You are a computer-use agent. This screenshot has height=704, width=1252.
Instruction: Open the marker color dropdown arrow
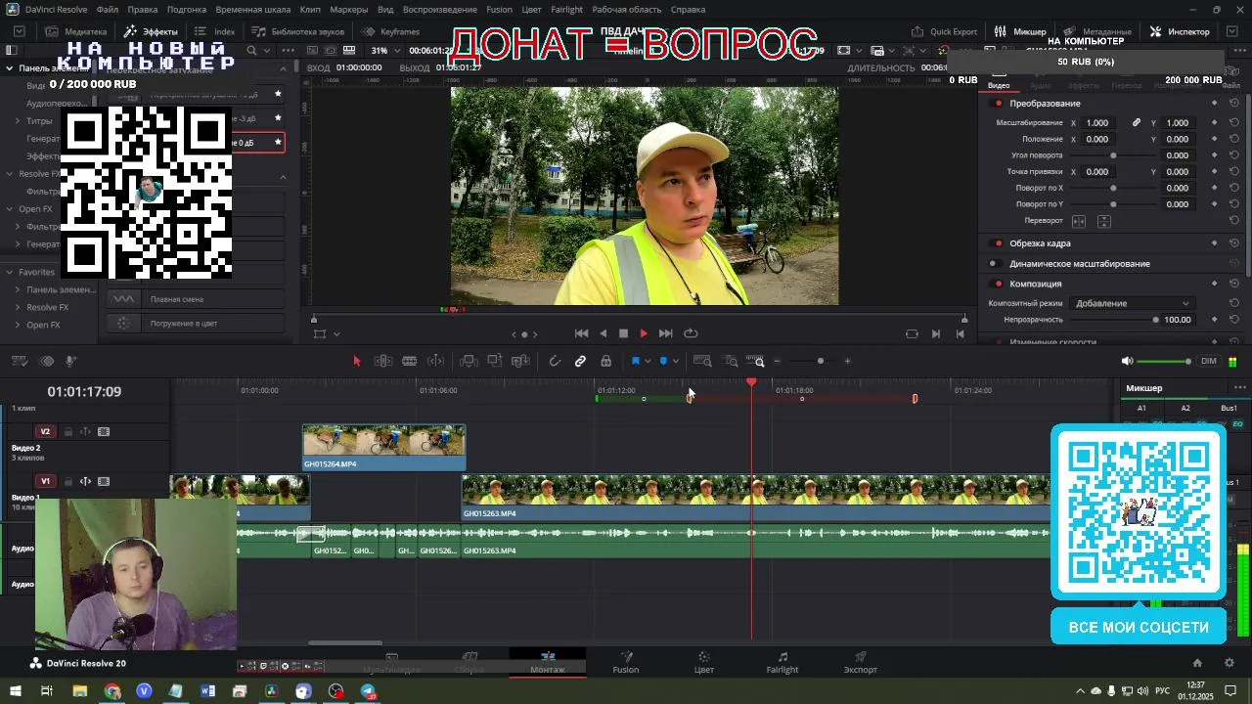pos(676,362)
